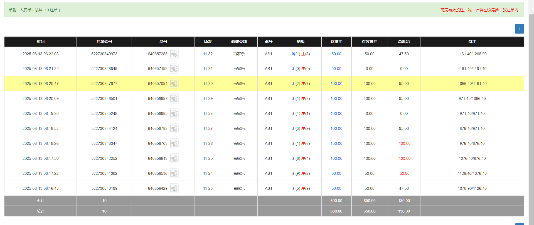Viewport: 534px width, 225px height.
Task: Click the 备注 column header
Action: 472,42
